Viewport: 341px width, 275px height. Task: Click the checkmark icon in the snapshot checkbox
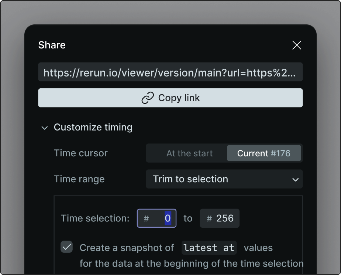pyautogui.click(x=67, y=247)
